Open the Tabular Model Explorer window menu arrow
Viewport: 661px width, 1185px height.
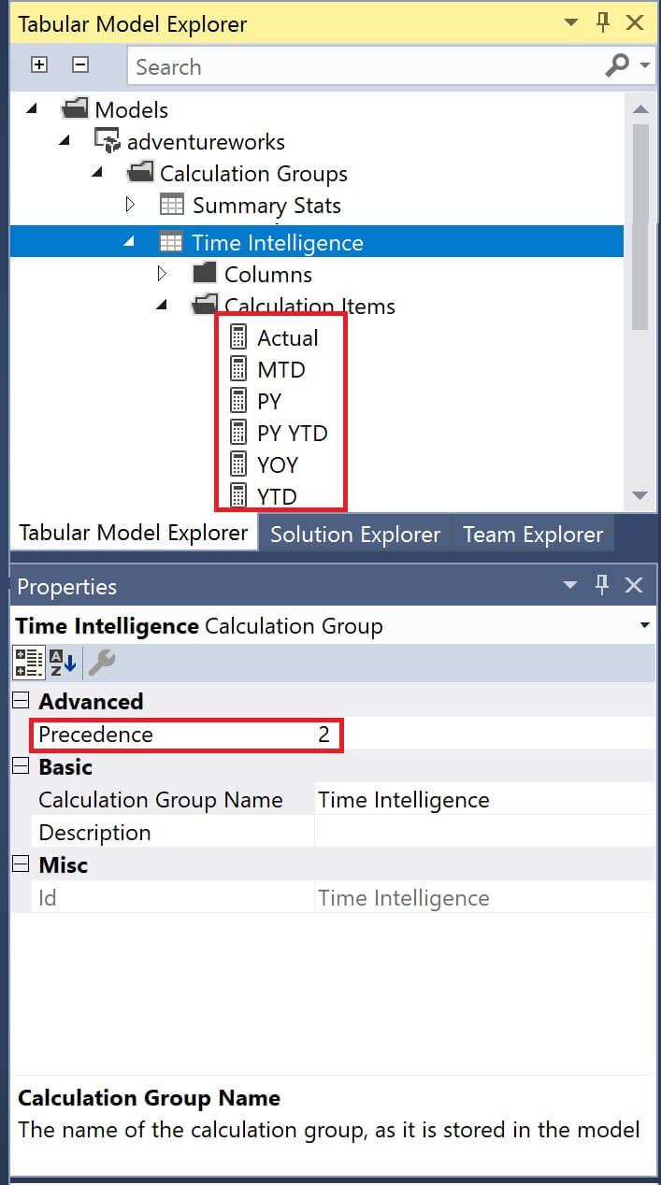[x=571, y=24]
